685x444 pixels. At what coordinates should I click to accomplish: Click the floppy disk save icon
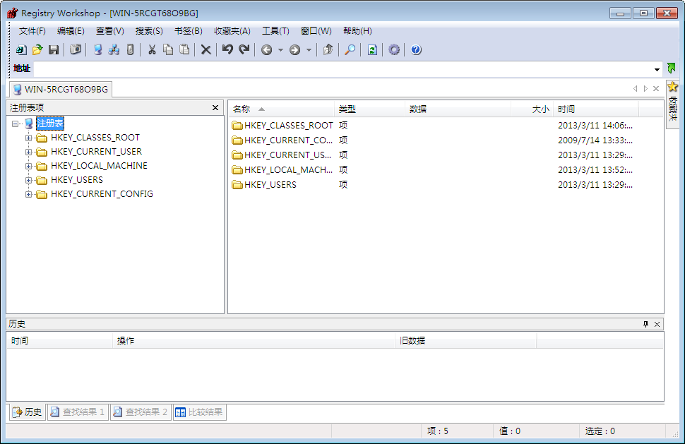(x=54, y=50)
